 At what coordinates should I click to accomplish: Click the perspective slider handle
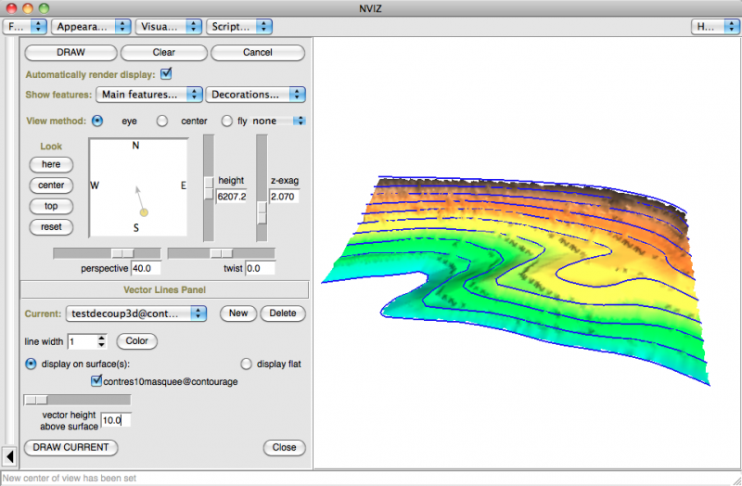click(x=122, y=253)
